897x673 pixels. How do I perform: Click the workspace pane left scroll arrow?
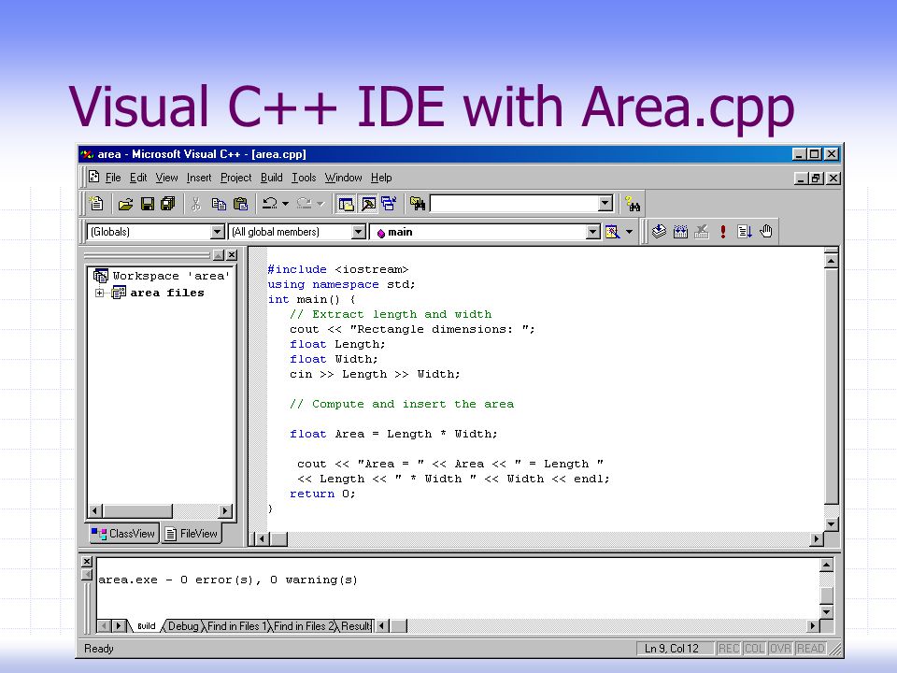(x=95, y=510)
